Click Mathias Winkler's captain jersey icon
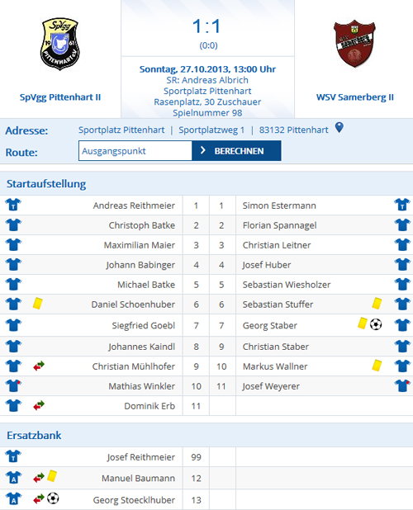 click(13, 385)
